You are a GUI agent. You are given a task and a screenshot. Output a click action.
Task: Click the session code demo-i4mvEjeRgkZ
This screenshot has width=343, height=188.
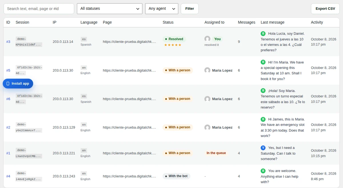[29, 176]
